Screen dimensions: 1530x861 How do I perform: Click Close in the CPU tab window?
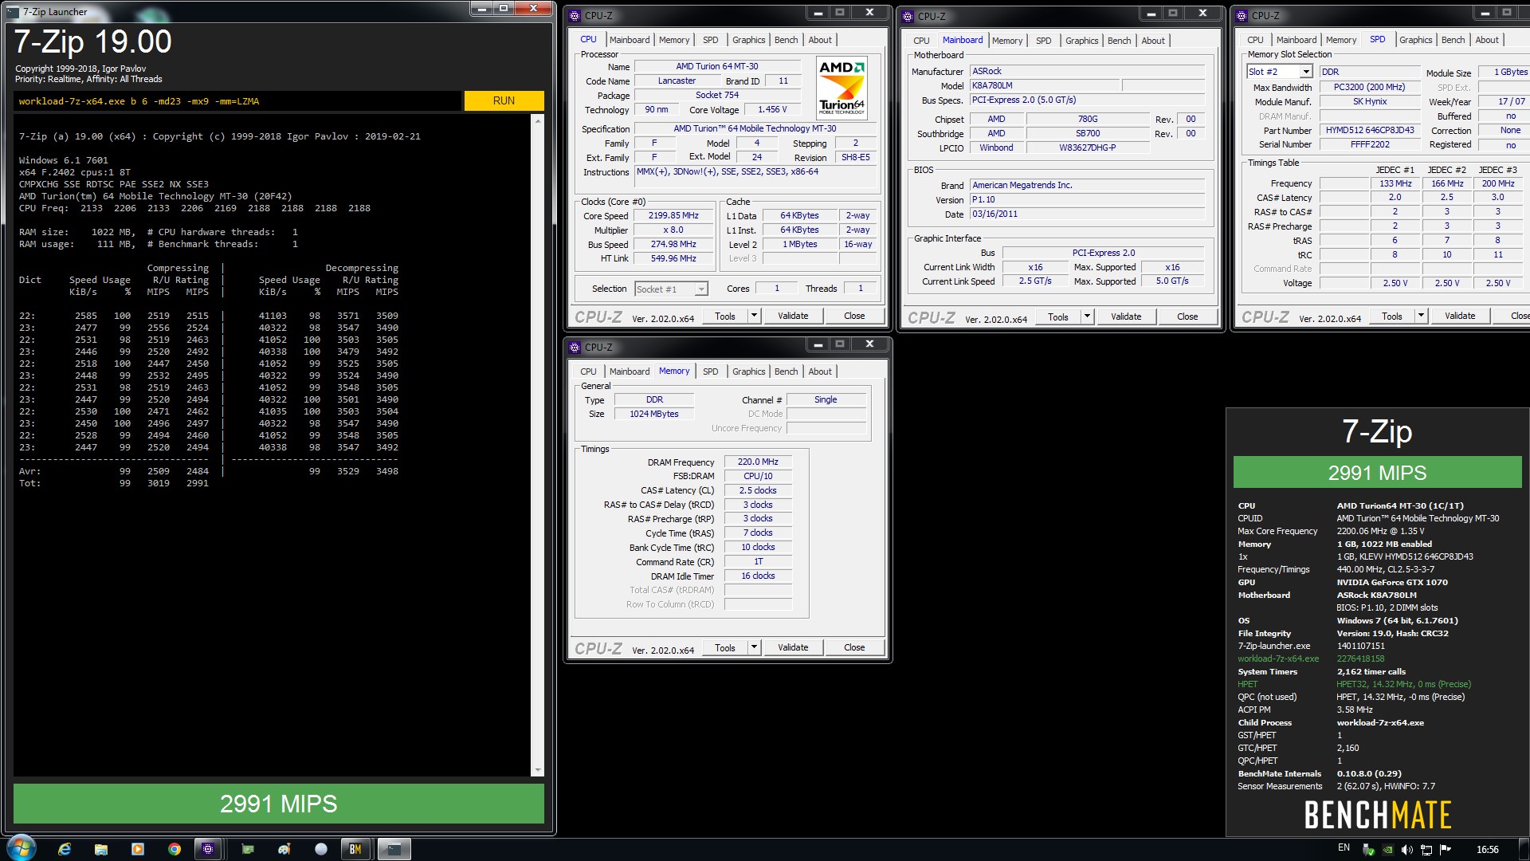pos(854,316)
